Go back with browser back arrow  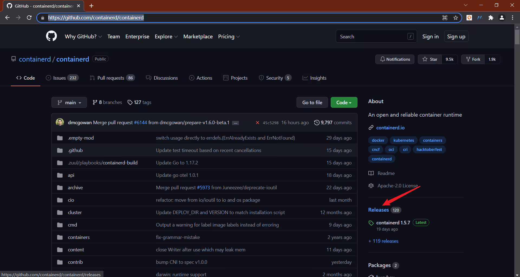pyautogui.click(x=7, y=18)
